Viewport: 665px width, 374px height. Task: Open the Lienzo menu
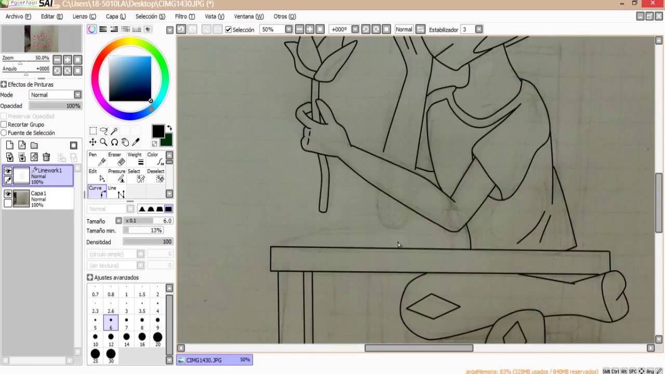pos(84,17)
